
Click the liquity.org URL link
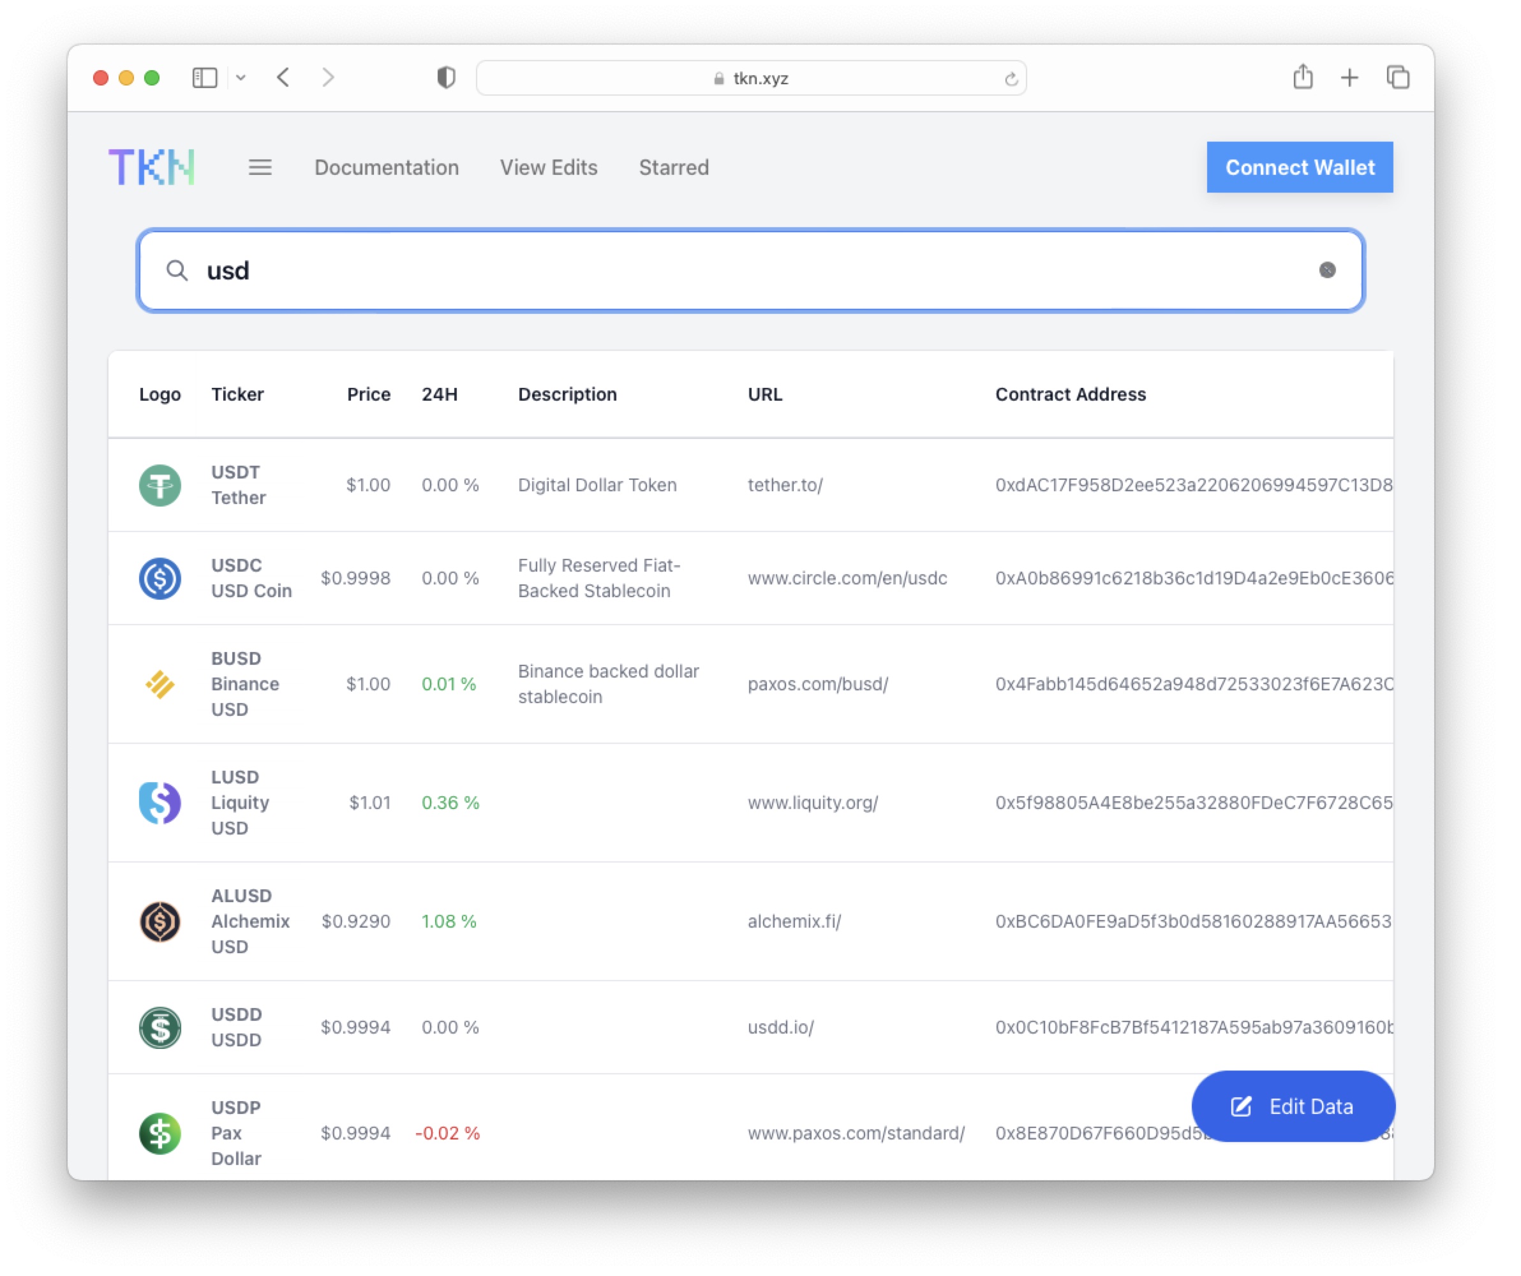(x=811, y=801)
